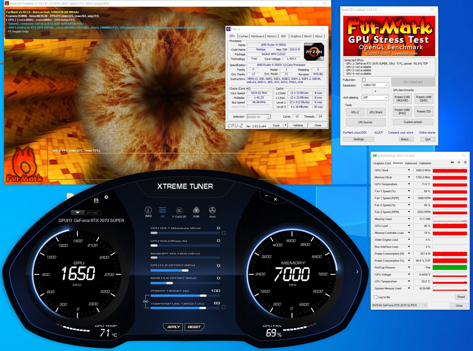Click the GPU-Z refresh icon
Image resolution: width=473 pixels, height=351 pixels.
tap(459, 162)
